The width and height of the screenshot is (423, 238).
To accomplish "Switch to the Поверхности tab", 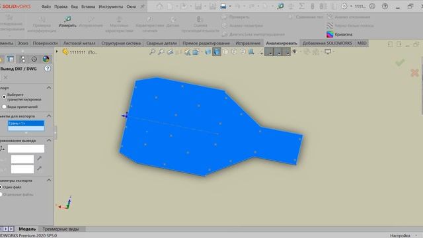I will coord(46,43).
